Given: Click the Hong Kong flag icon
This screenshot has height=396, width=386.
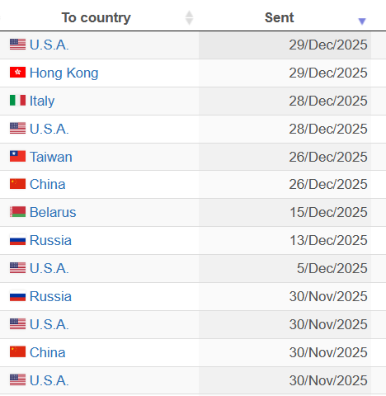Looking at the screenshot, I should click(17, 73).
